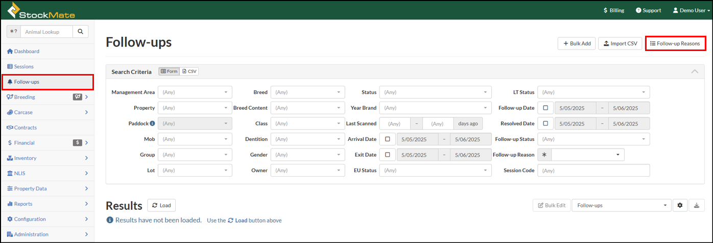Enable the Follow-up Date filter checkbox
Image resolution: width=713 pixels, height=243 pixels.
point(545,108)
